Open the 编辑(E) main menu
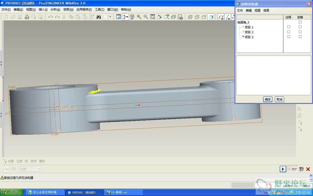Viewport: 313px width, 196px height. pyautogui.click(x=18, y=10)
